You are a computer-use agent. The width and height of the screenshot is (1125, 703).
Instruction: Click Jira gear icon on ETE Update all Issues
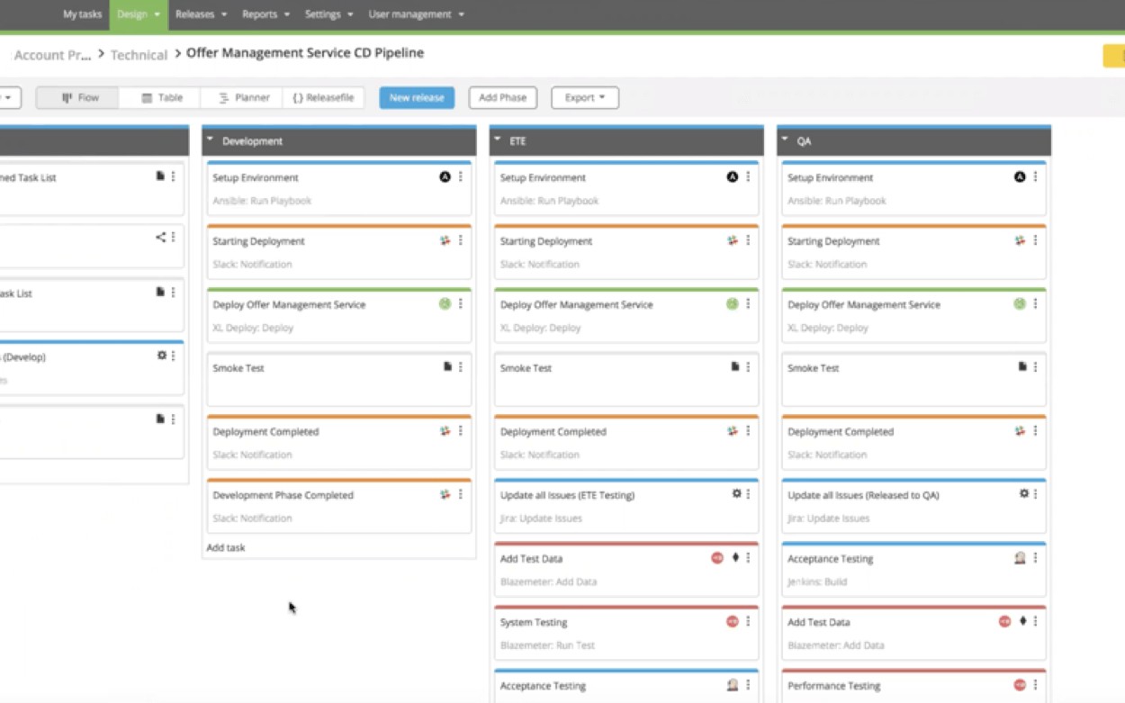[x=736, y=494]
